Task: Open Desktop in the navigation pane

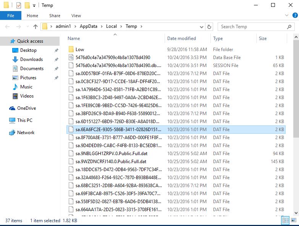Action: tap(28, 50)
